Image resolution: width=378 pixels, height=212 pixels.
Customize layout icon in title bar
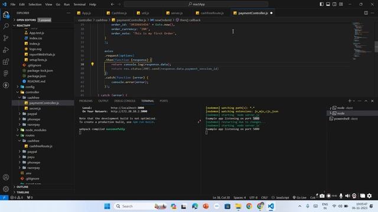click(x=341, y=4)
